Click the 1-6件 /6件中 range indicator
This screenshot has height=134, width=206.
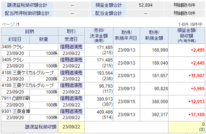pos(190,24)
